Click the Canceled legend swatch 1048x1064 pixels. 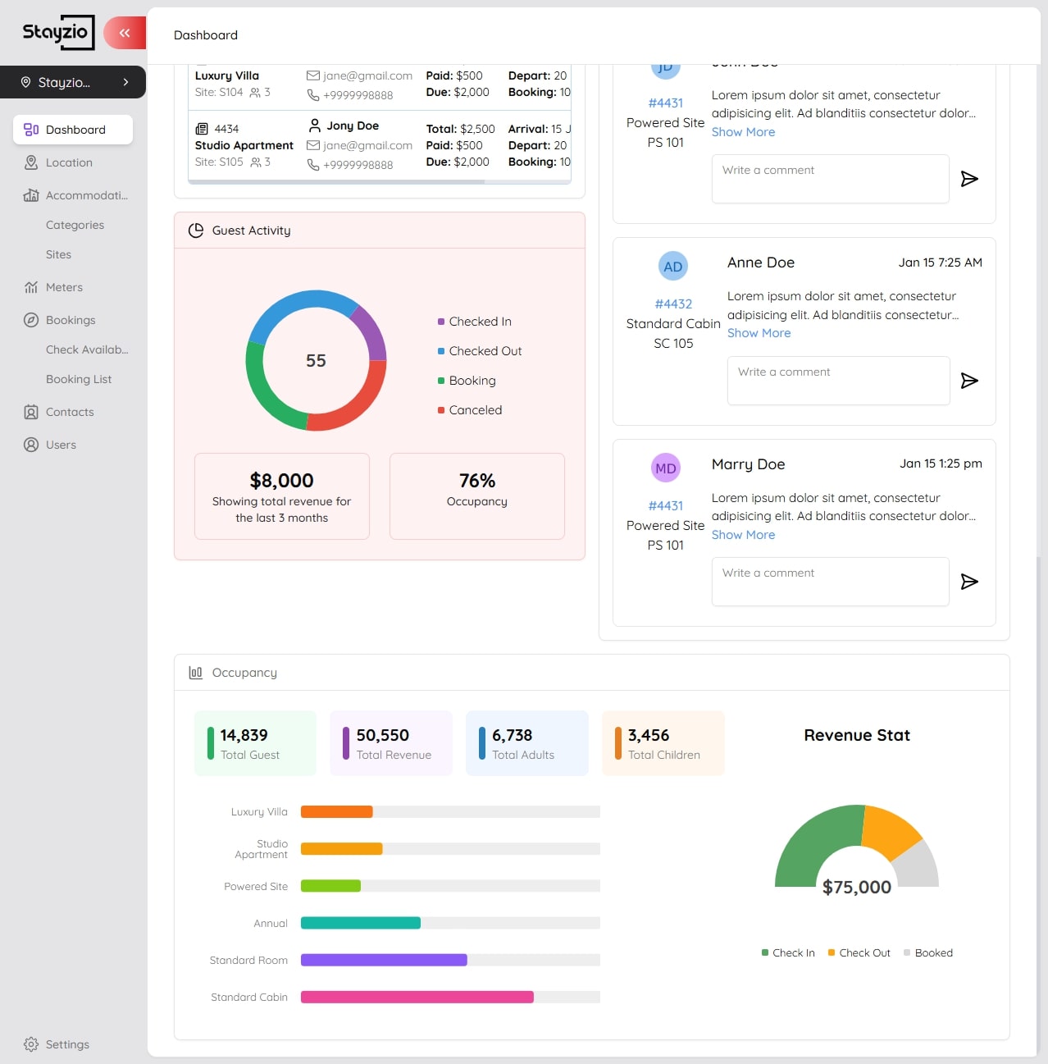[441, 410]
